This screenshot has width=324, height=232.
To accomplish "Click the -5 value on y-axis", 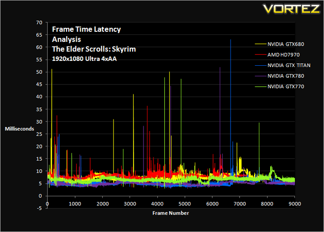I will coord(39,208).
